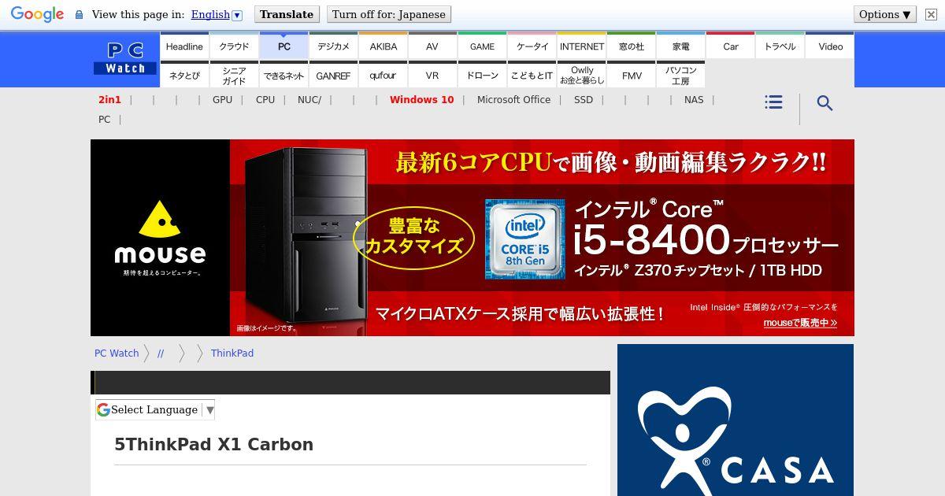Click the PC Watch breadcrumb link
Screen dimensions: 945x496
[x=117, y=353]
